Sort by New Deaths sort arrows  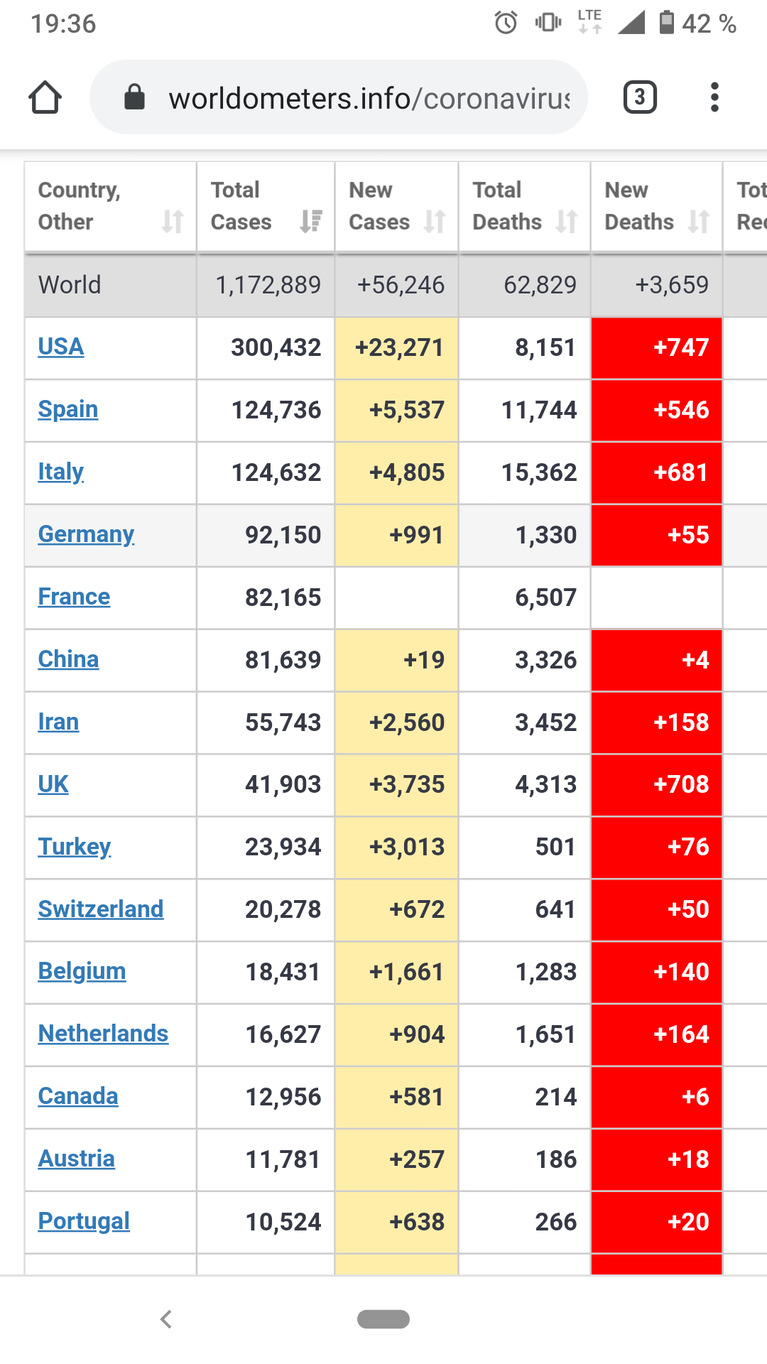point(699,222)
